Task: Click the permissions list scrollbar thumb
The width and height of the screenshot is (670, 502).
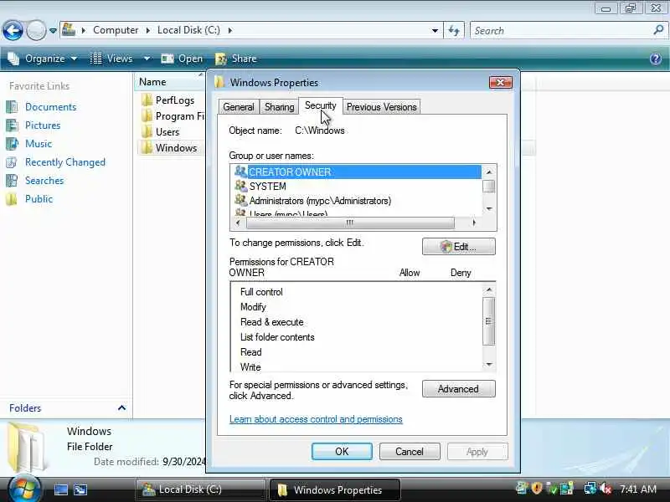Action: pyautogui.click(x=488, y=321)
